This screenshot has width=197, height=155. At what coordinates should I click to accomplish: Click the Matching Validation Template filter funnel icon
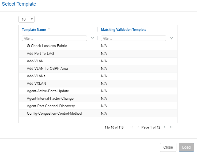pyautogui.click(x=172, y=38)
